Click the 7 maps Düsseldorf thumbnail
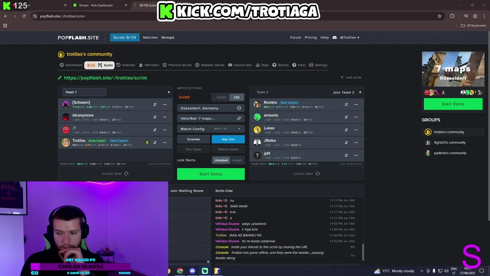 (x=453, y=69)
